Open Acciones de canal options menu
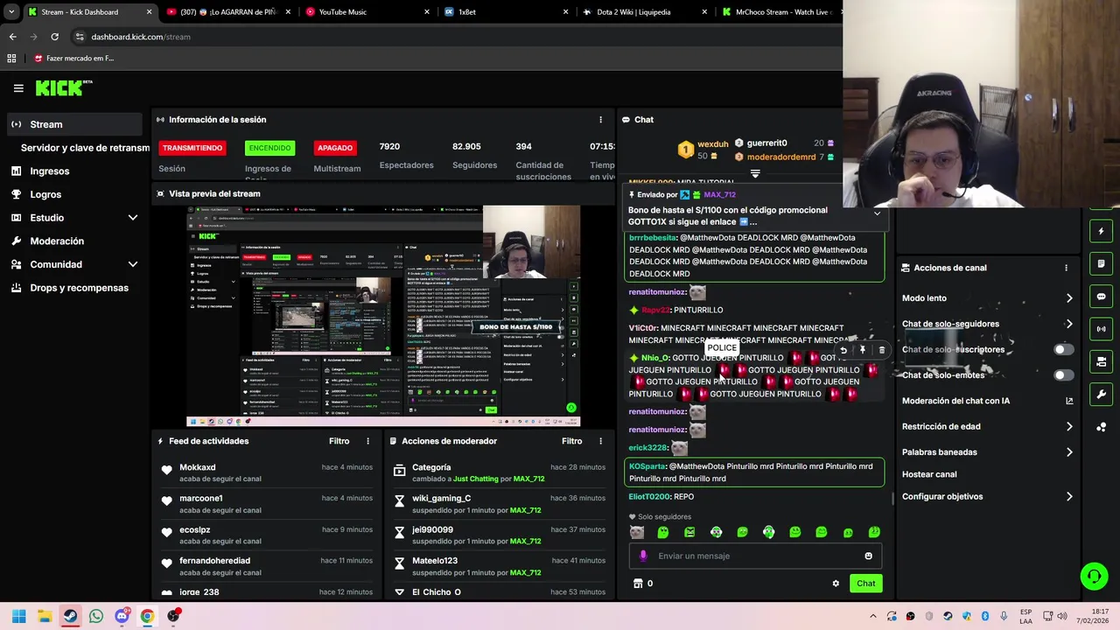This screenshot has height=630, width=1120. click(x=1066, y=268)
